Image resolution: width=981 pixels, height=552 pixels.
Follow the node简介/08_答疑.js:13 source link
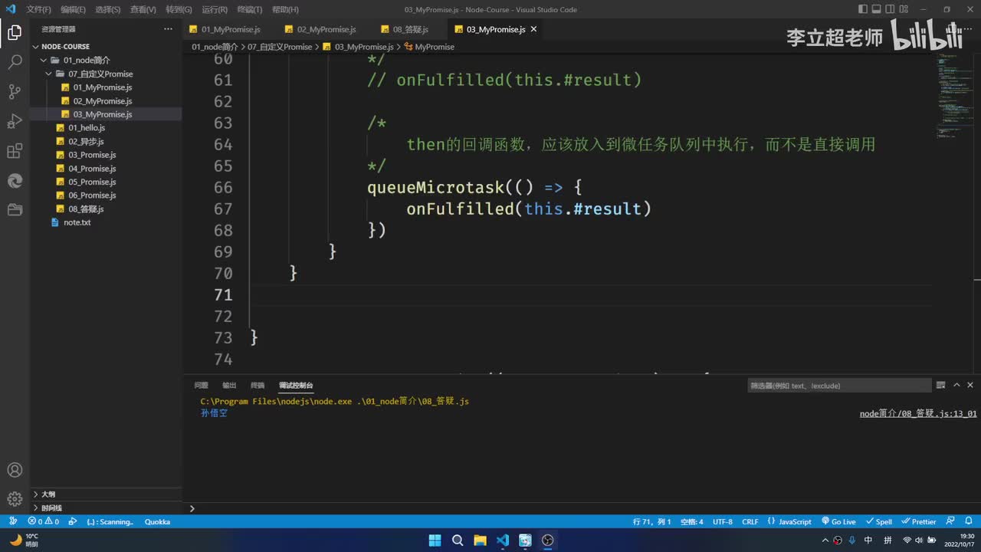click(x=918, y=413)
